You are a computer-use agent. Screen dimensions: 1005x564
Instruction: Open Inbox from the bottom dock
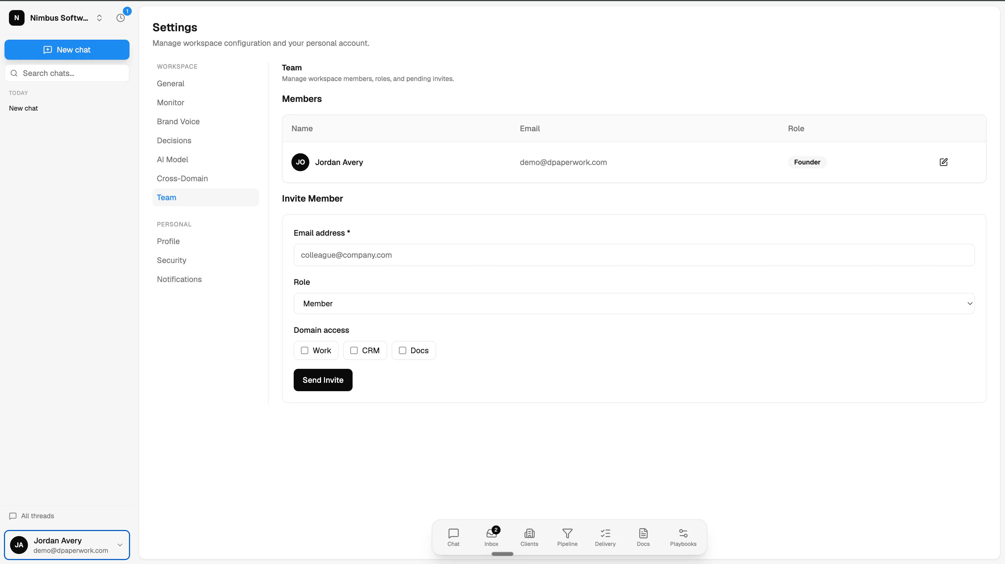(x=491, y=537)
